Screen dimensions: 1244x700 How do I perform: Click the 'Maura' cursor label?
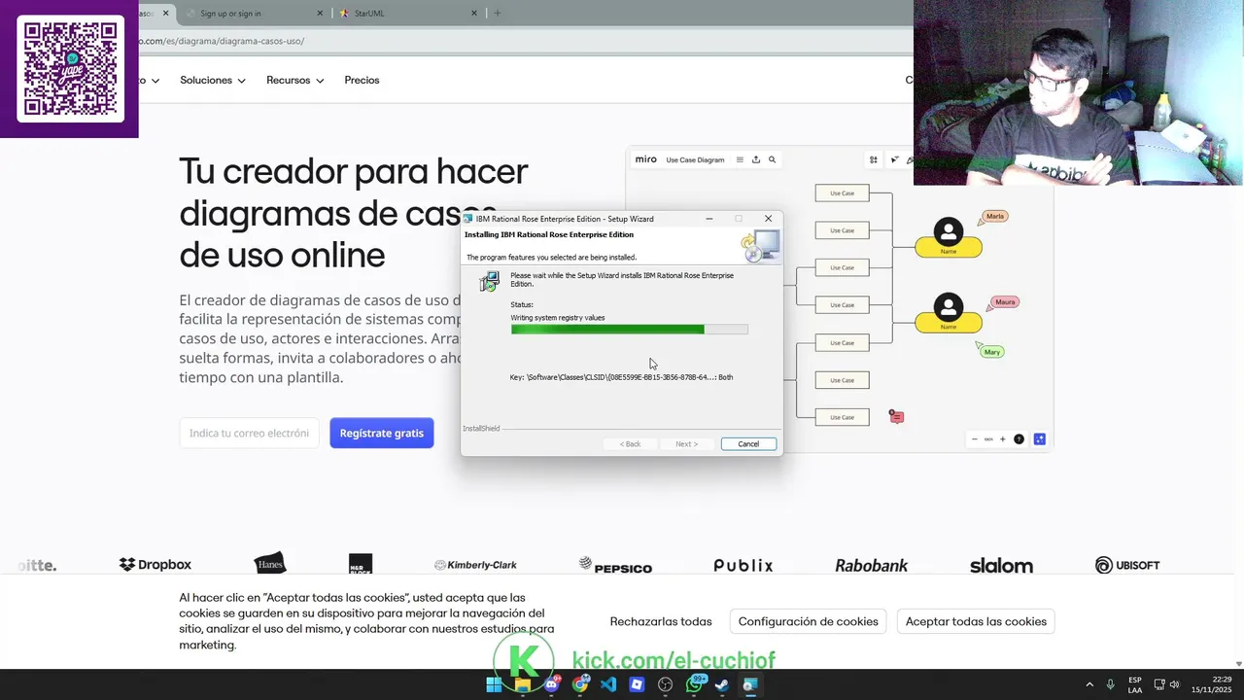point(1005,301)
